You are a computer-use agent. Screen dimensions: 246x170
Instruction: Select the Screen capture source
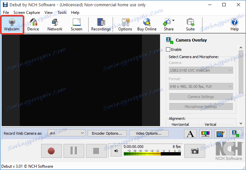(76, 24)
